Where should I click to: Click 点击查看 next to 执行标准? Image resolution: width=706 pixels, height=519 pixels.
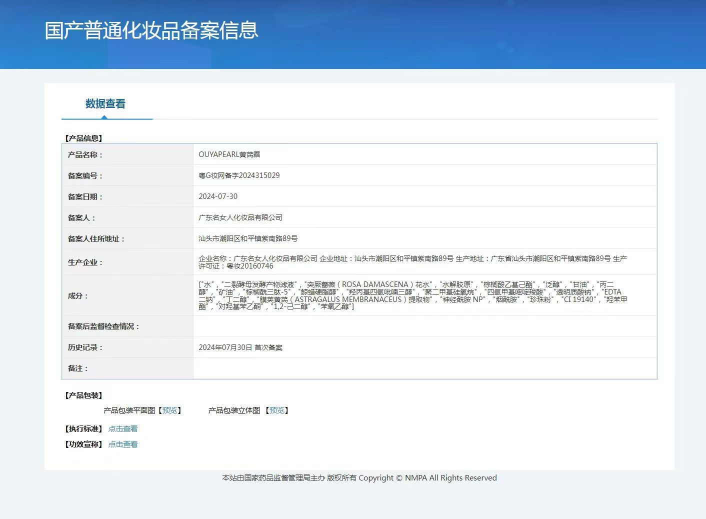(123, 429)
